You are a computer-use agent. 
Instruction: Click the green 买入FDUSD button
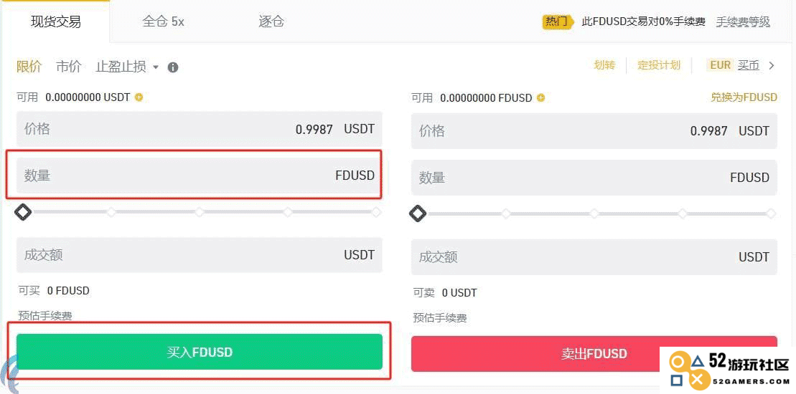coord(200,352)
